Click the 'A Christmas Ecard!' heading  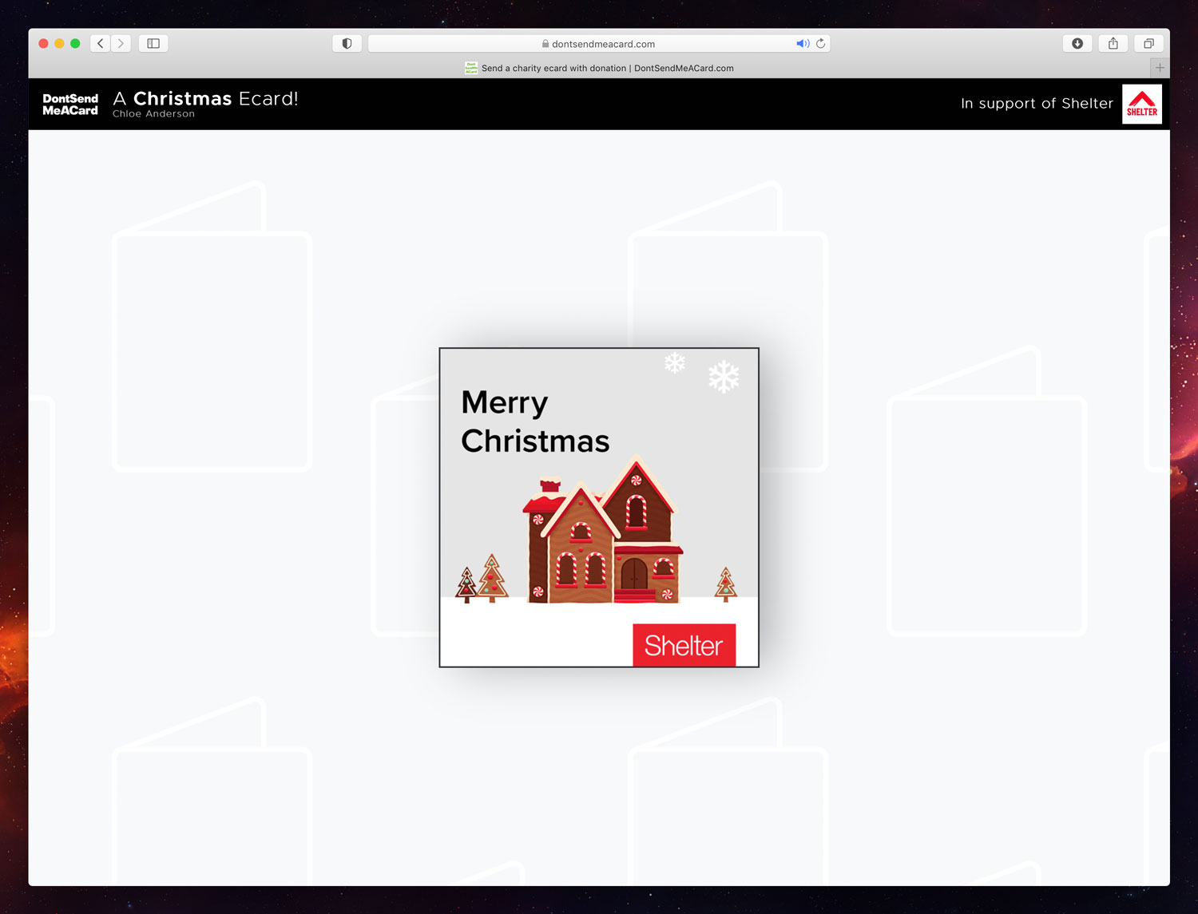pyautogui.click(x=205, y=98)
